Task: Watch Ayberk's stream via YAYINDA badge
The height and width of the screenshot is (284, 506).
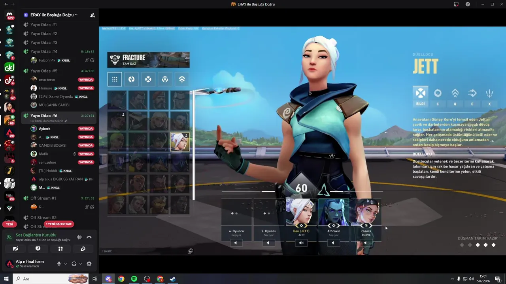Action: (86, 129)
